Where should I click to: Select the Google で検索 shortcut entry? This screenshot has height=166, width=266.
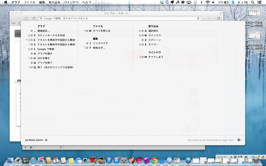[46, 49]
